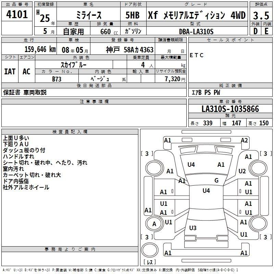Select the lot number 4101

coord(17,15)
